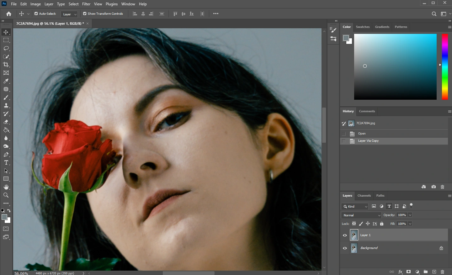Viewport: 452px width, 275px height.
Task: Delete the current history state
Action: (x=443, y=187)
